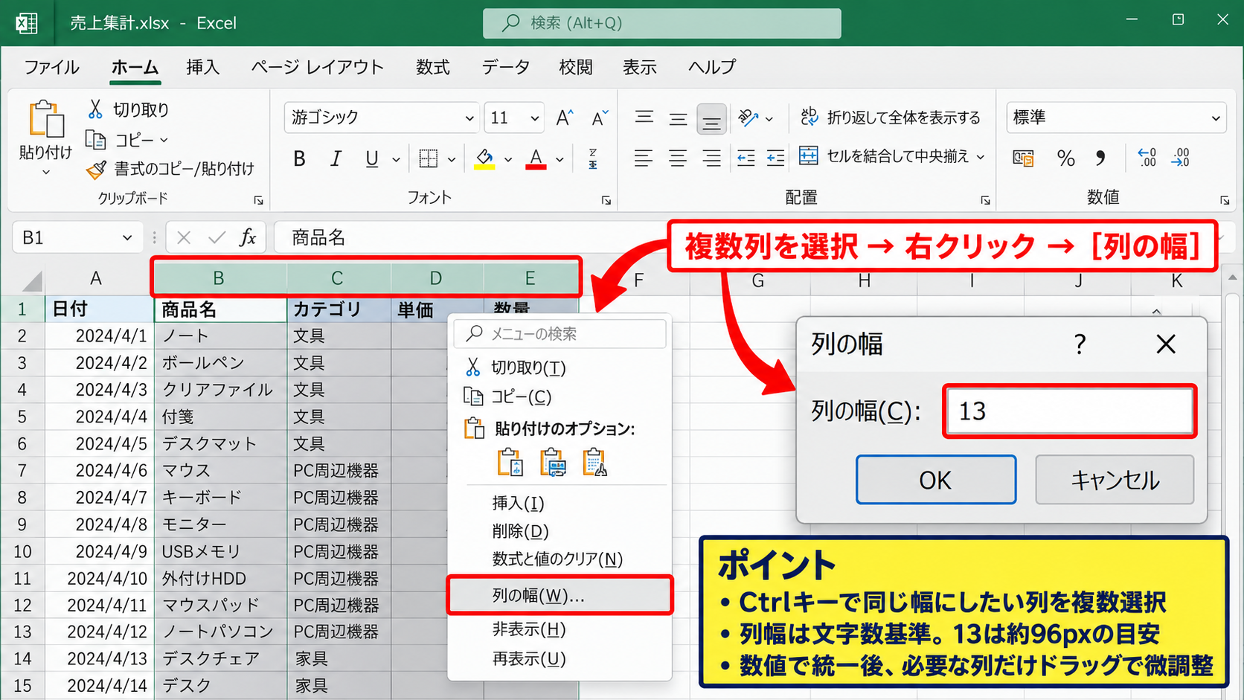Click the center horizontal alignment icon
Screen dimensions: 1244x700
coord(677,158)
